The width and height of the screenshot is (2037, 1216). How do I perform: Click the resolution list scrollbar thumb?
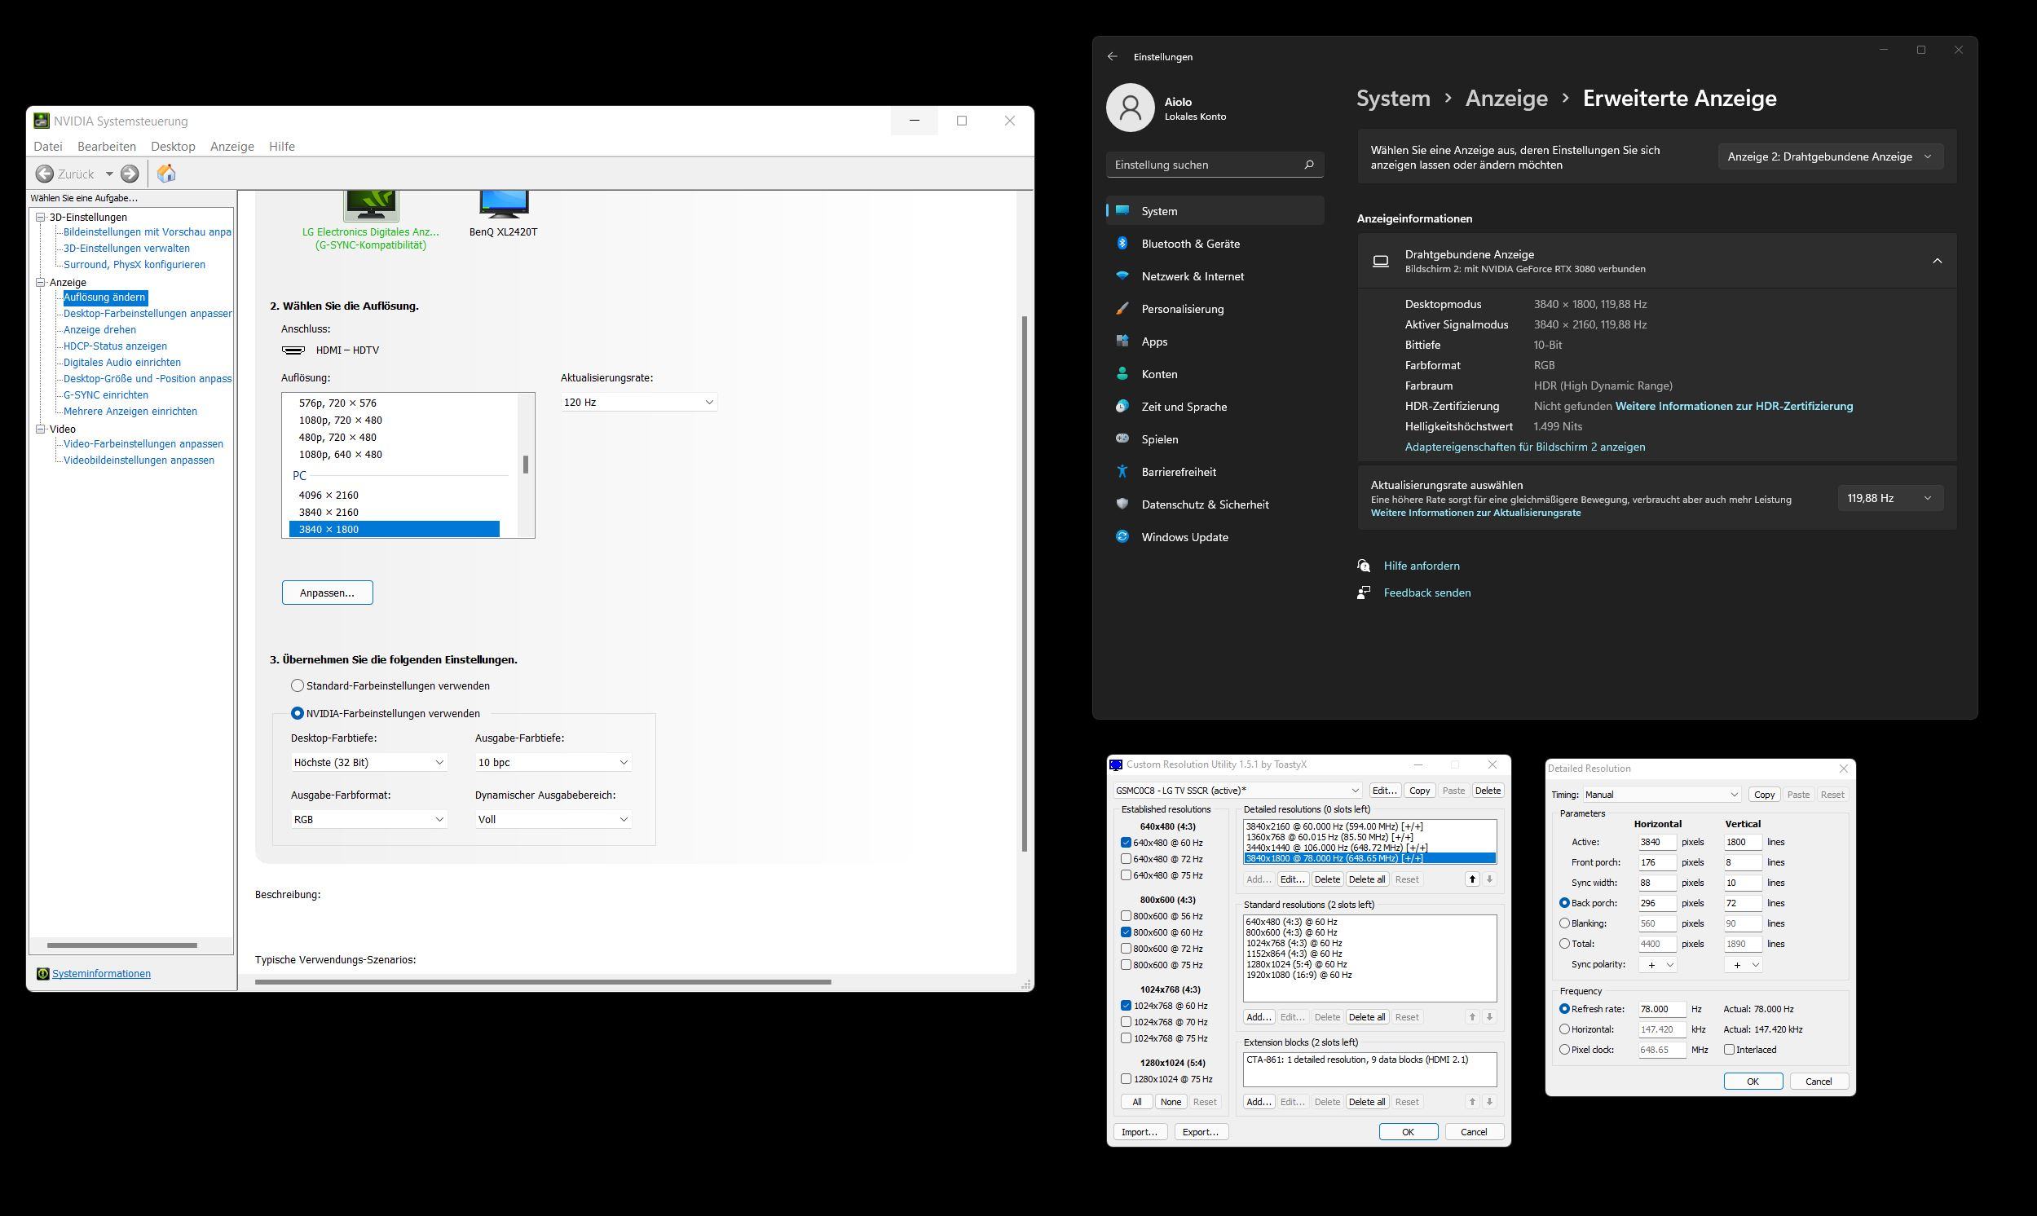tap(525, 465)
